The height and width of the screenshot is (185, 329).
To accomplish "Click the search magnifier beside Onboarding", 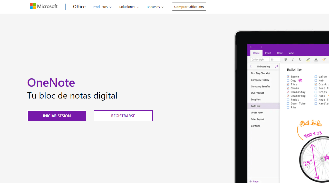I will click(276, 66).
